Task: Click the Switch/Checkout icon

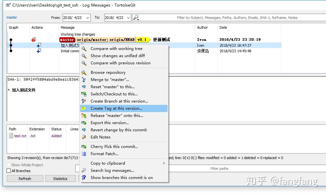Action: 84,94
